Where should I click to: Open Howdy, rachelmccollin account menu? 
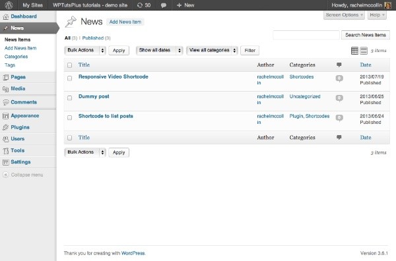coord(361,5)
